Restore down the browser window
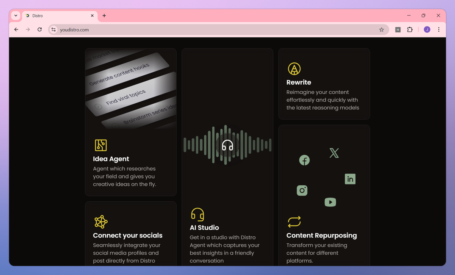Screen dimensions: 455x275 (424, 16)
